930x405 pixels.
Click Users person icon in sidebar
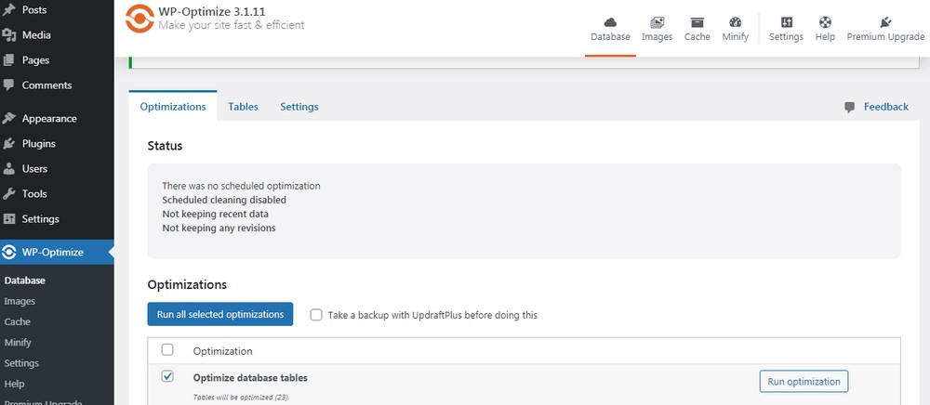tap(9, 169)
